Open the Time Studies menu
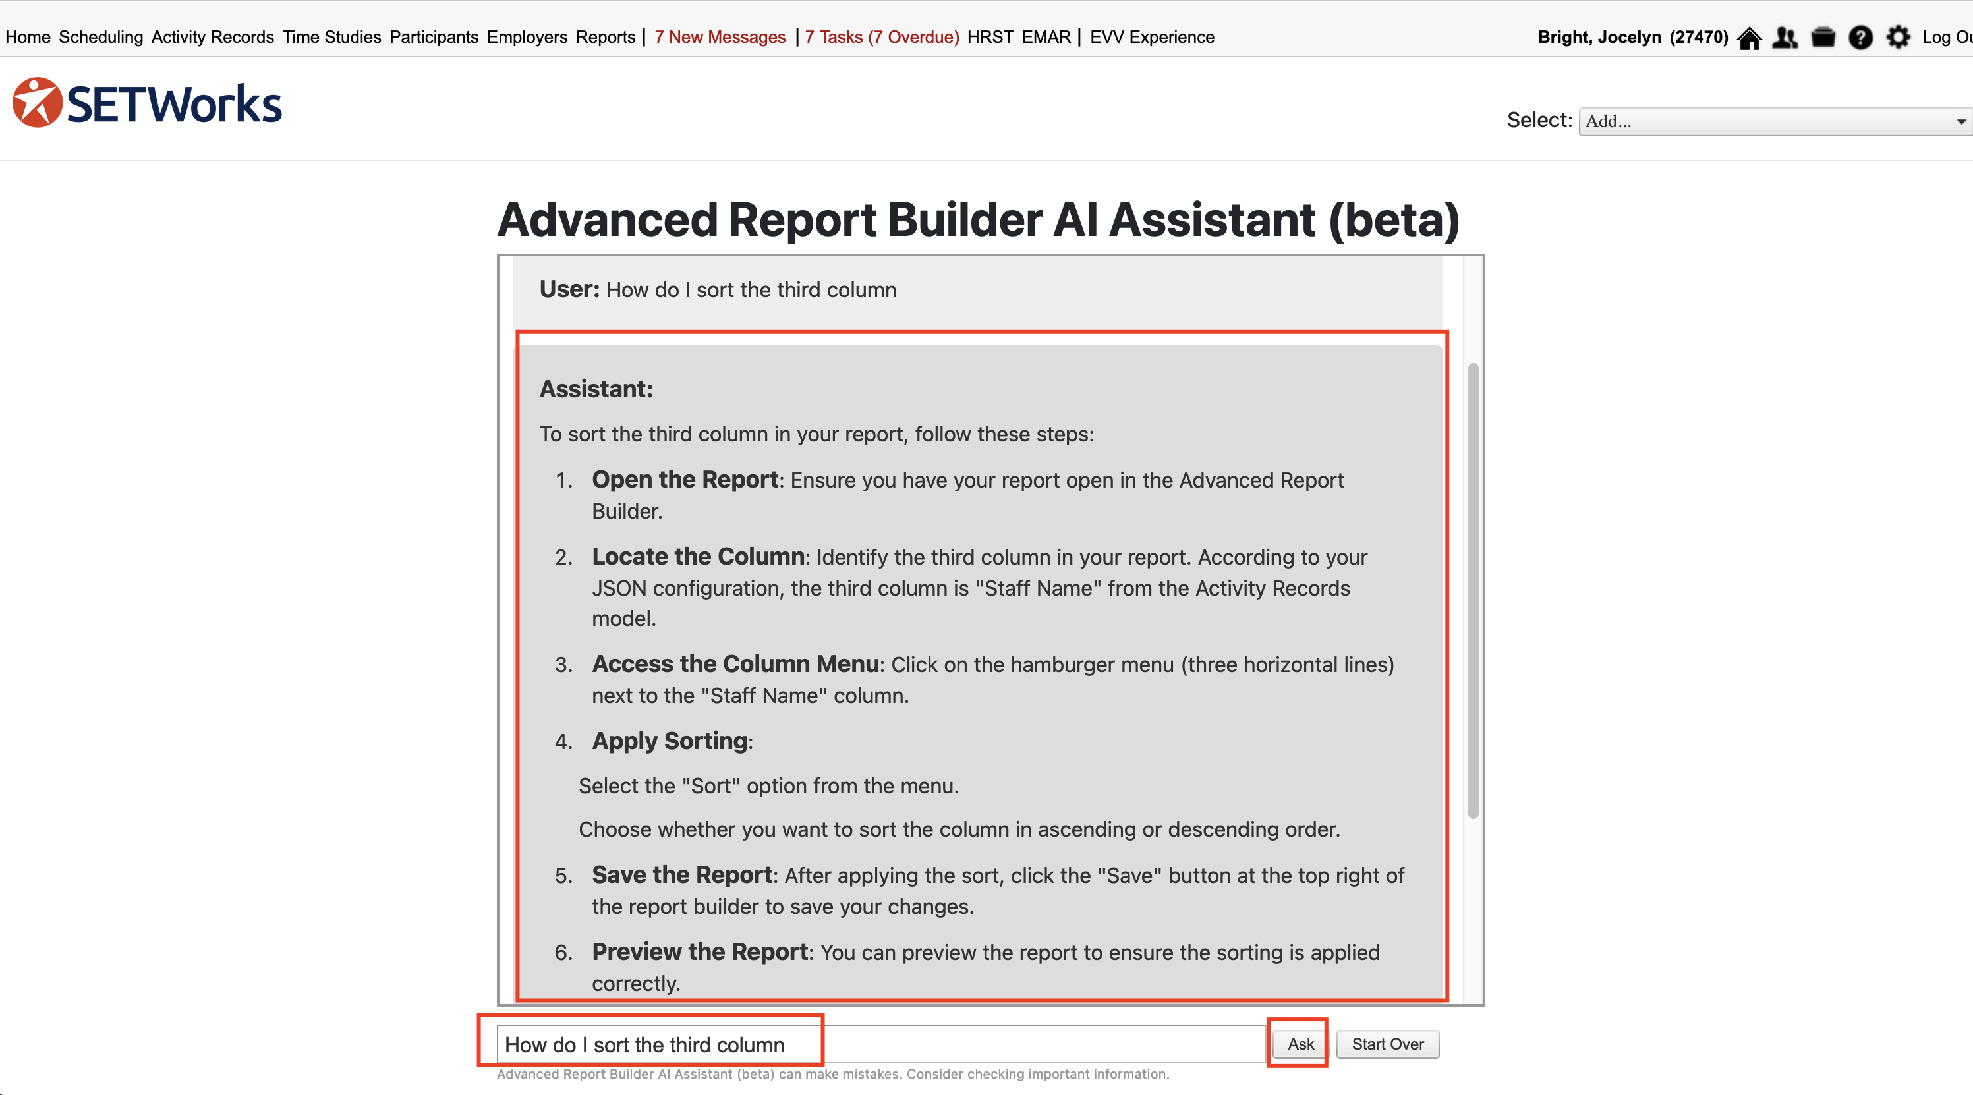1973x1095 pixels. click(x=331, y=37)
